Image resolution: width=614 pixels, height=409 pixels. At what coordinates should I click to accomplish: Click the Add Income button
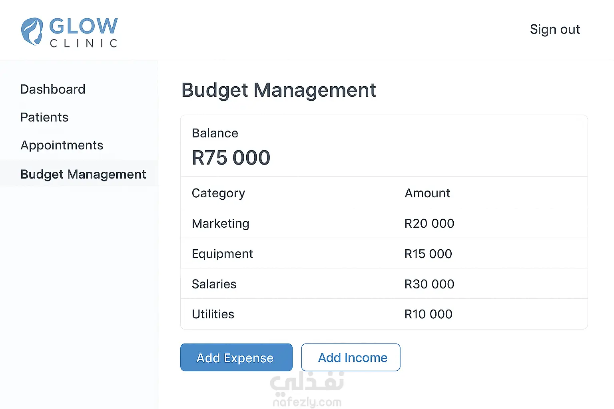[x=351, y=357]
